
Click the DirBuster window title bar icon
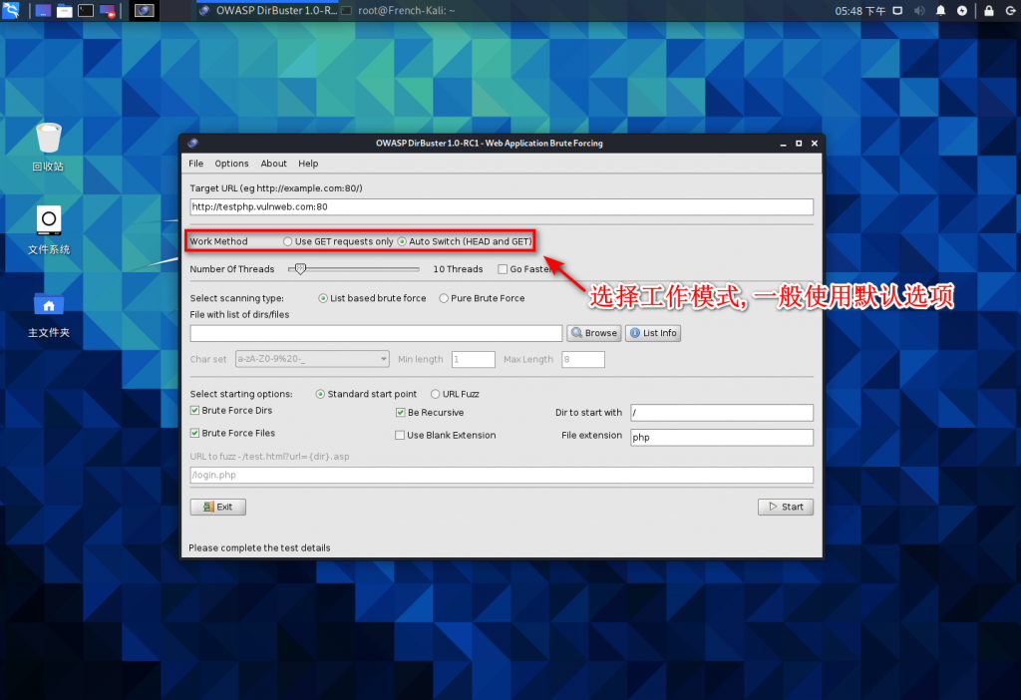point(192,144)
